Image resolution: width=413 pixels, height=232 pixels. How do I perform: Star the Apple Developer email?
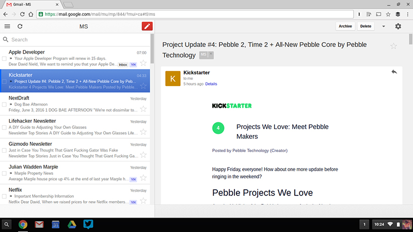click(144, 63)
